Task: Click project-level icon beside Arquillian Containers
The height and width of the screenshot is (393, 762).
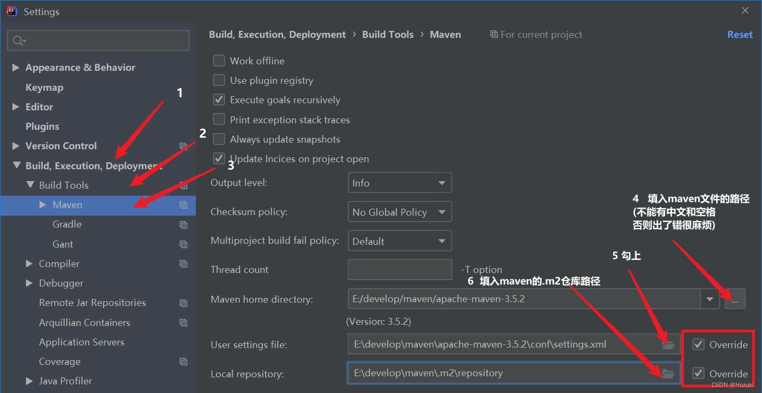Action: (x=183, y=323)
